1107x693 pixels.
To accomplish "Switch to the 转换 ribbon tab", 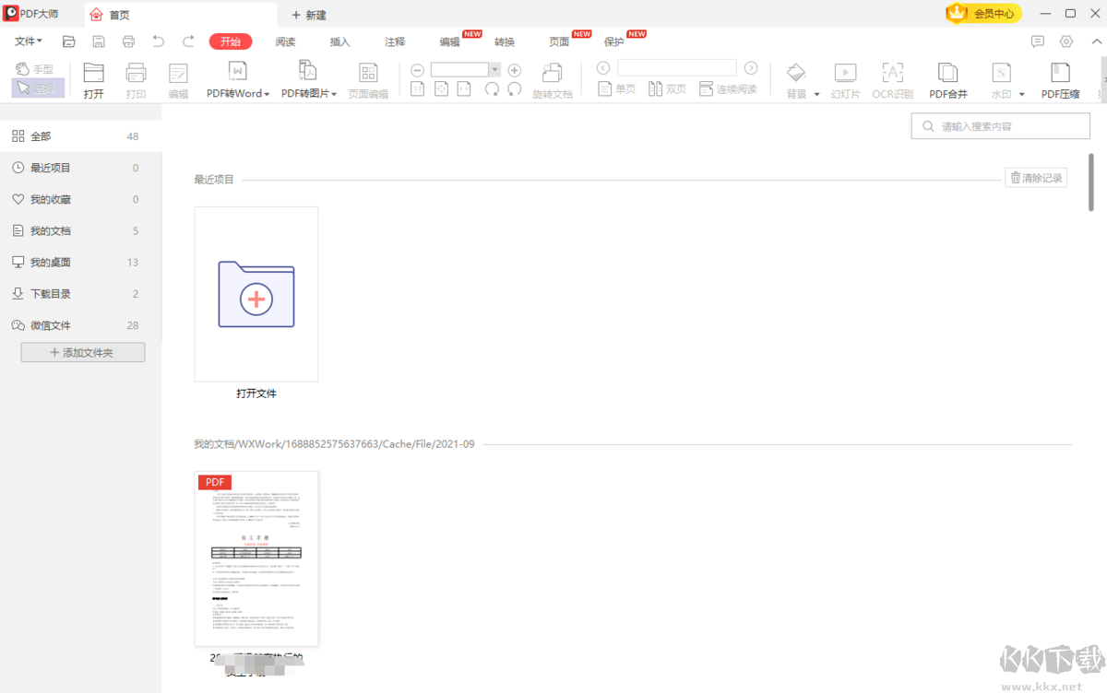I will click(505, 41).
